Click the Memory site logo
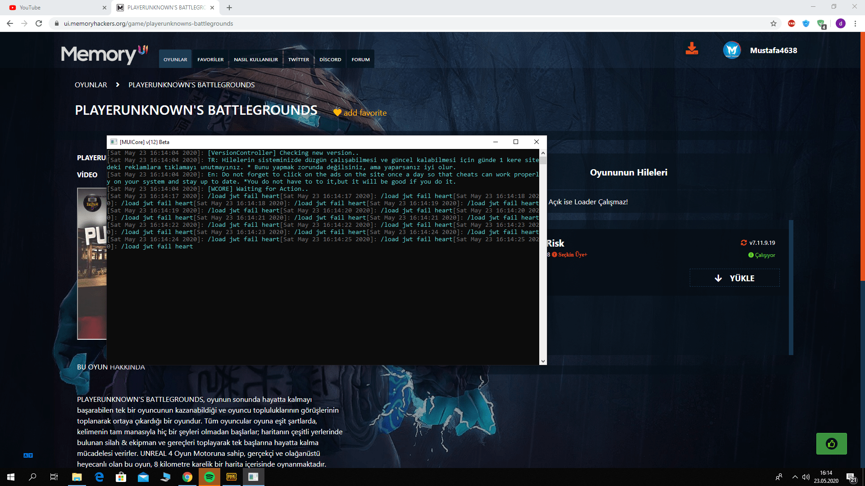This screenshot has width=865, height=486. coord(104,54)
